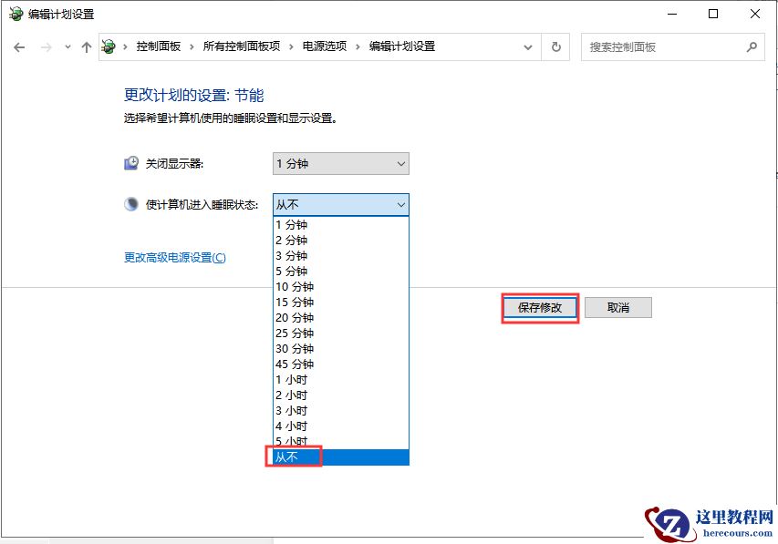Click the 保存修改 button
This screenshot has width=778, height=544.
point(540,307)
